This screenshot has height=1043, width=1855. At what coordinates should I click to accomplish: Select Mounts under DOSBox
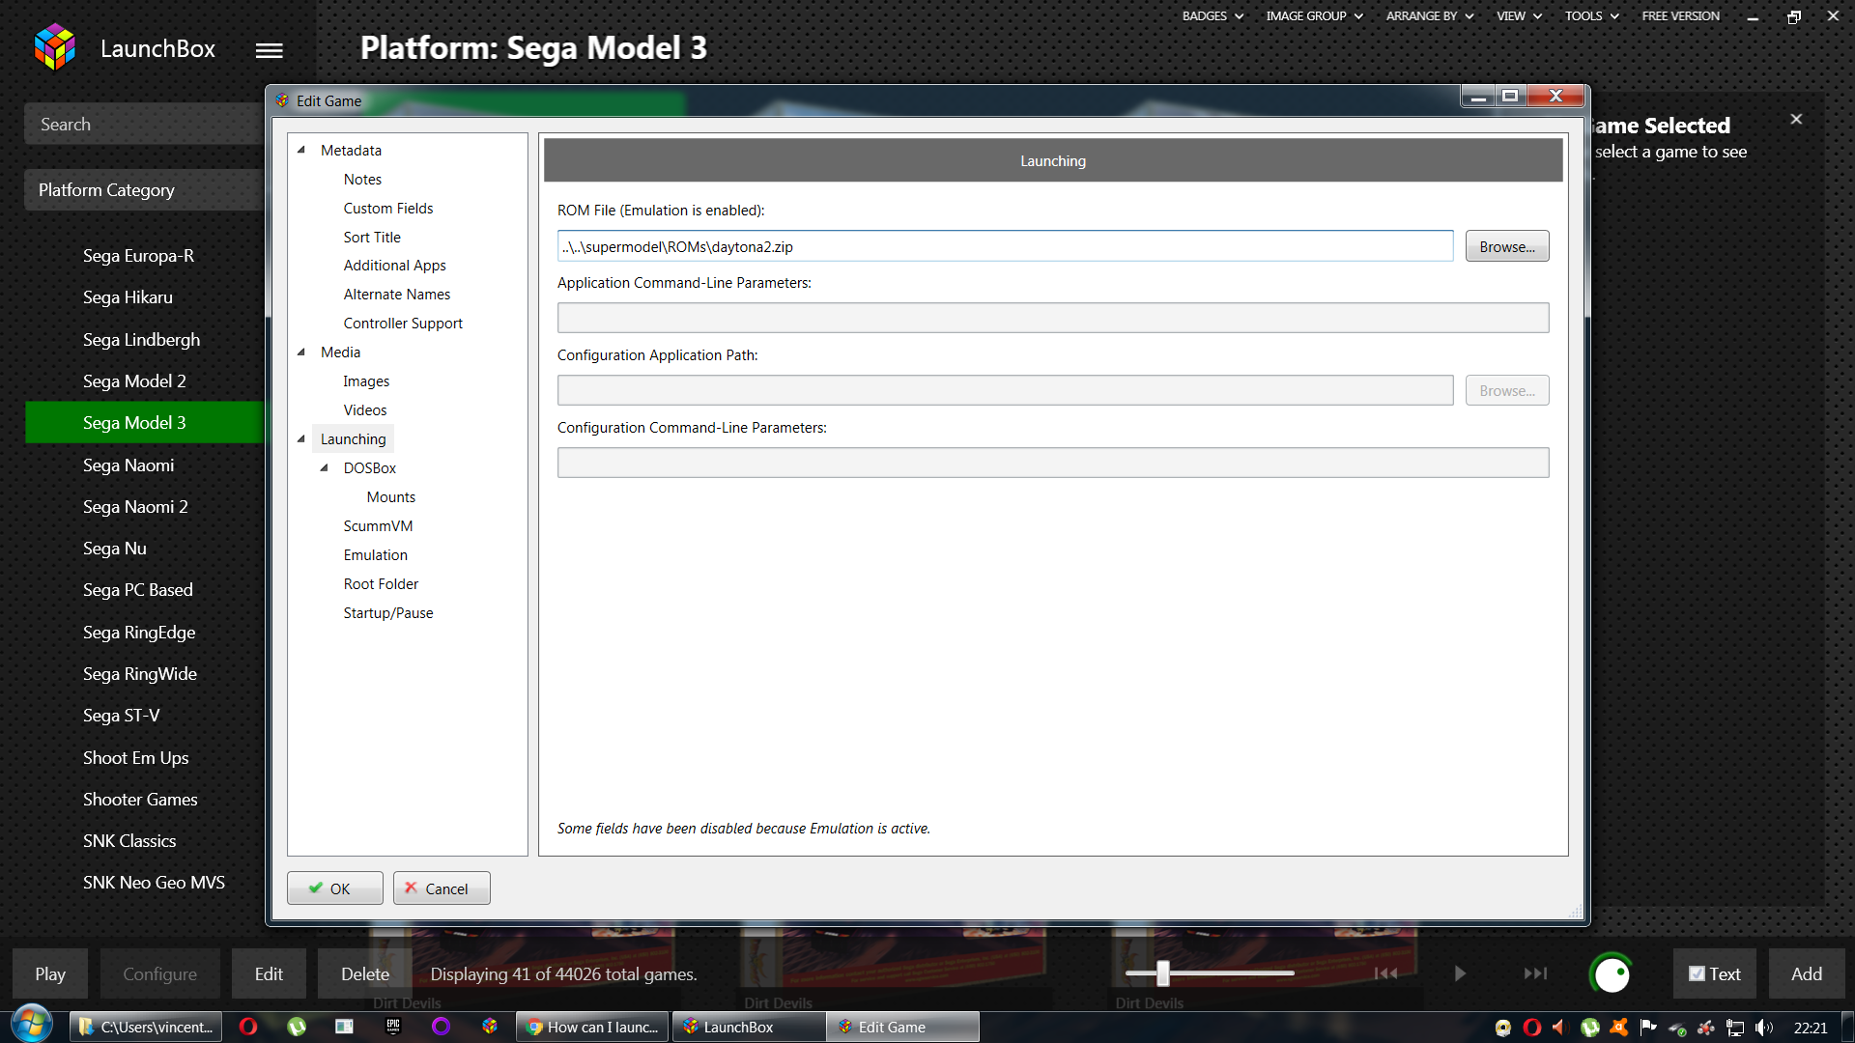click(391, 496)
